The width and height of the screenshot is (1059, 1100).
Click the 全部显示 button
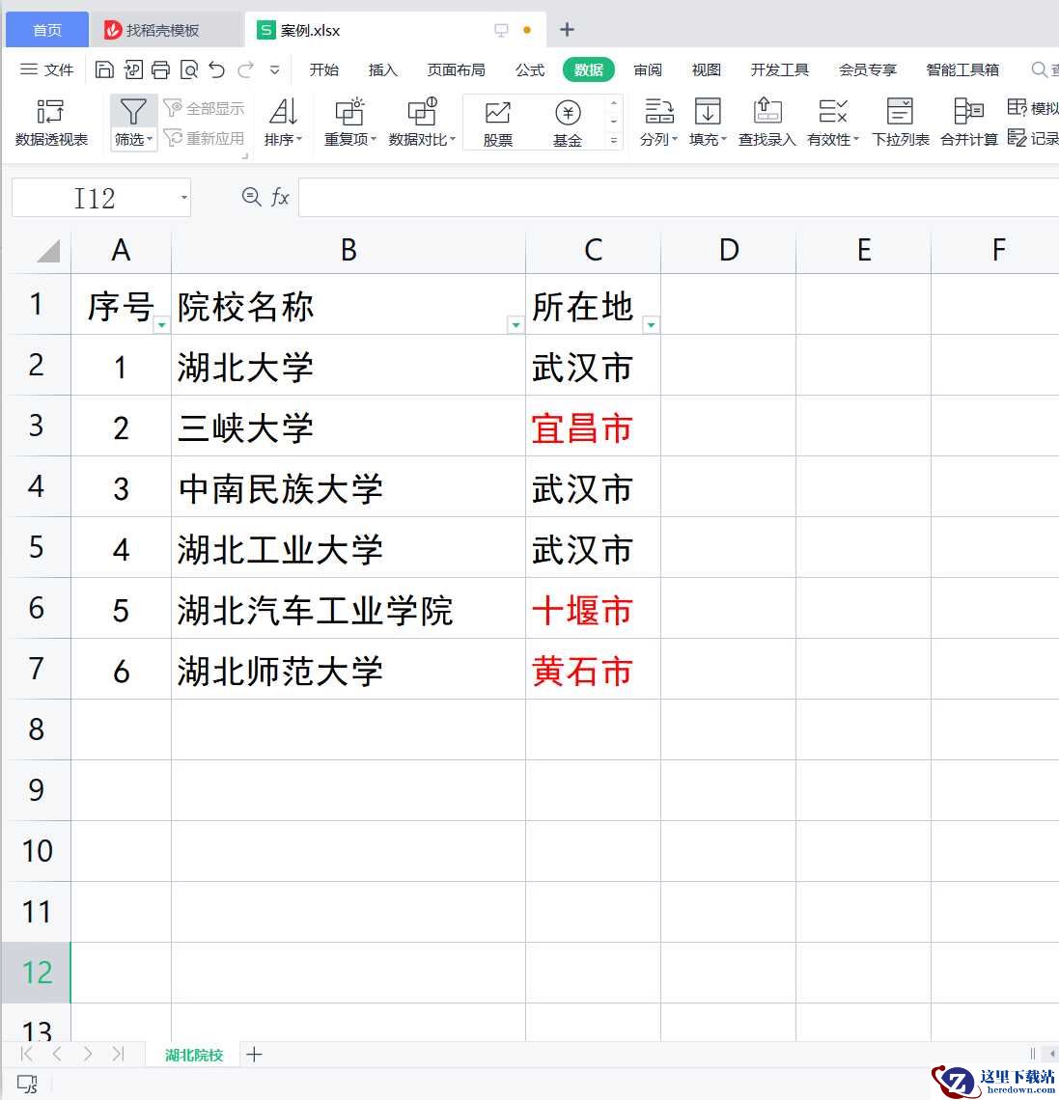pyautogui.click(x=205, y=108)
